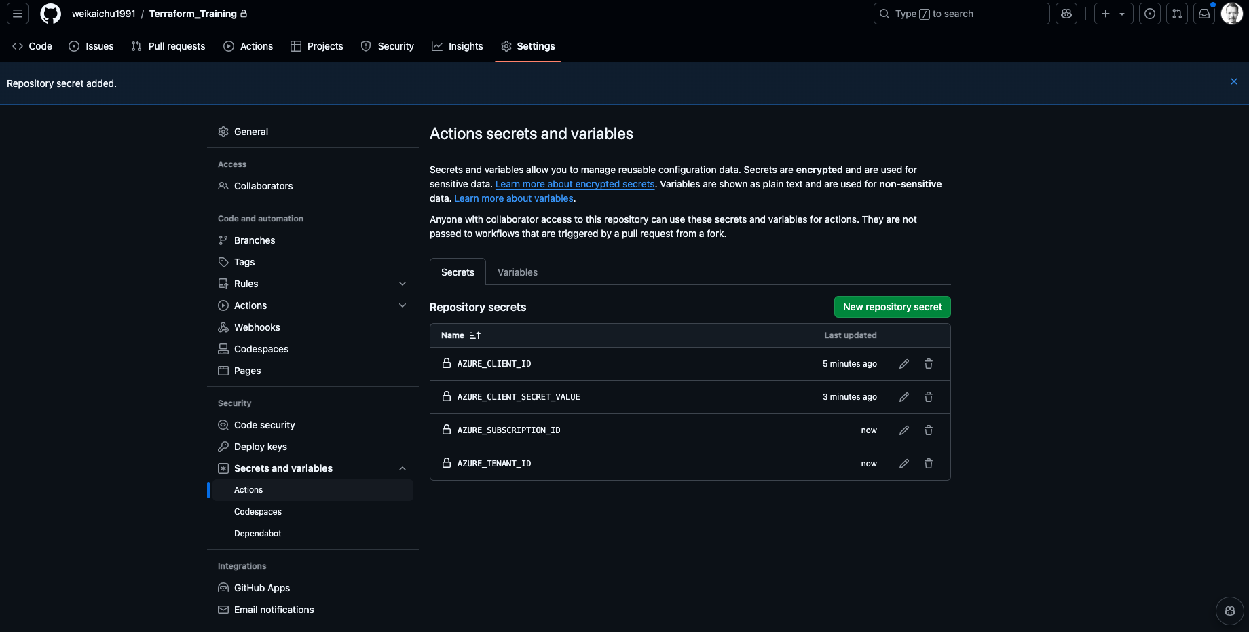Select Actions under Secrets and variables
Viewport: 1249px width, 632px height.
pyautogui.click(x=313, y=490)
